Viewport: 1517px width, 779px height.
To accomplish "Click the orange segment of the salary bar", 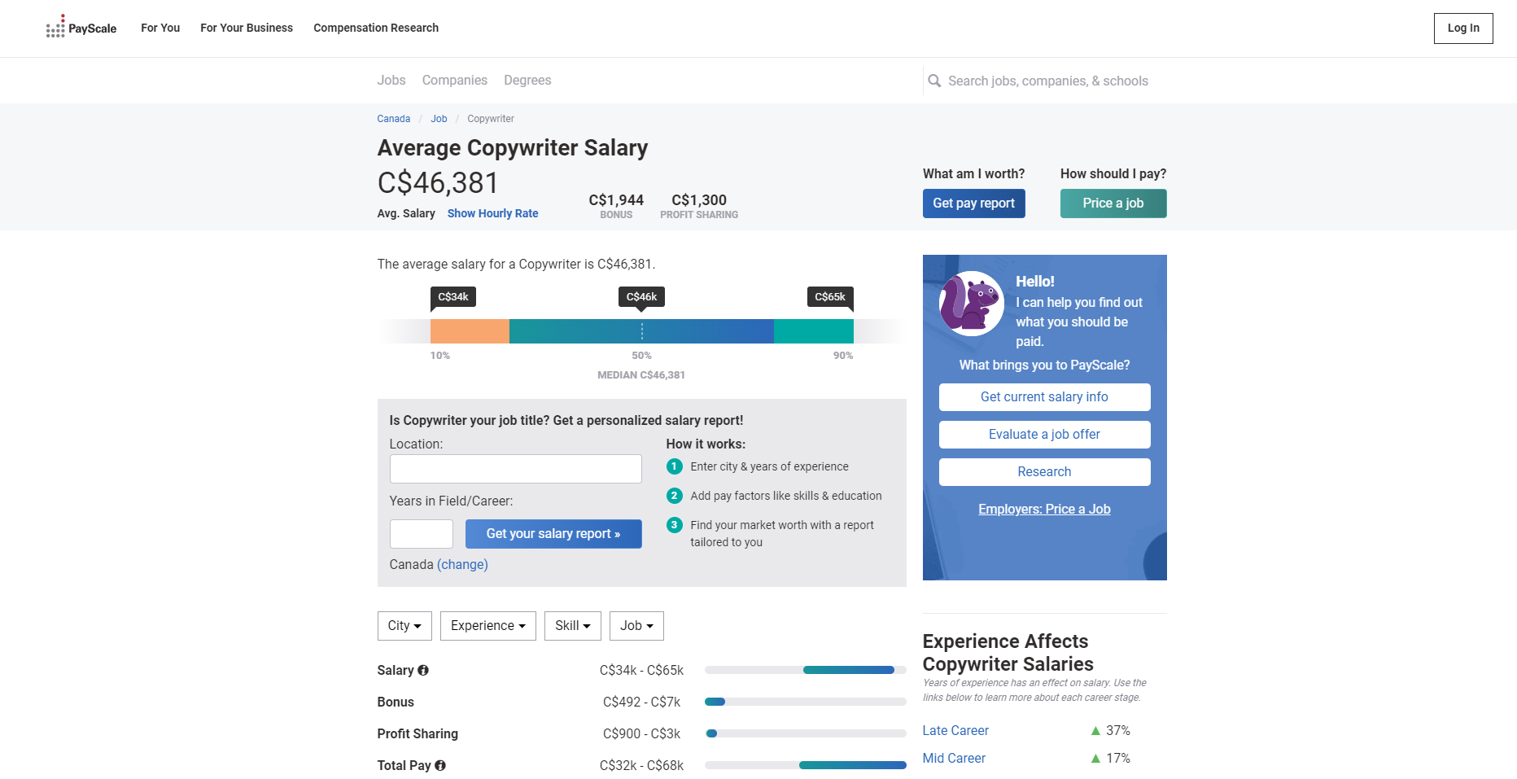I will 470,331.
